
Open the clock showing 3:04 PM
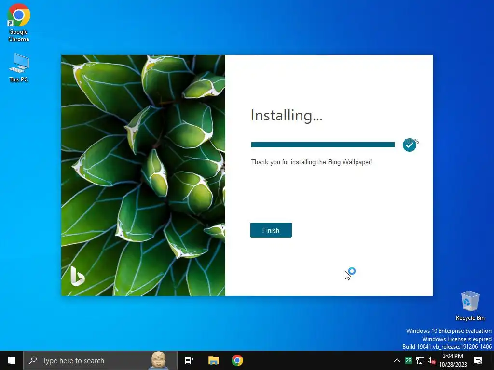[453, 360]
